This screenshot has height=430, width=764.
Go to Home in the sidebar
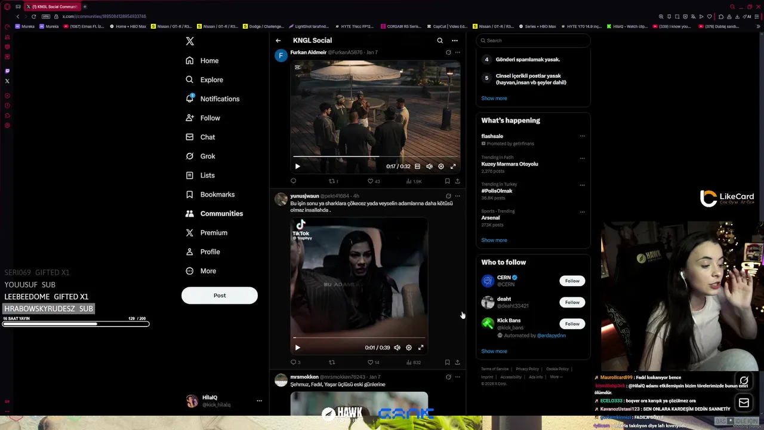202,60
